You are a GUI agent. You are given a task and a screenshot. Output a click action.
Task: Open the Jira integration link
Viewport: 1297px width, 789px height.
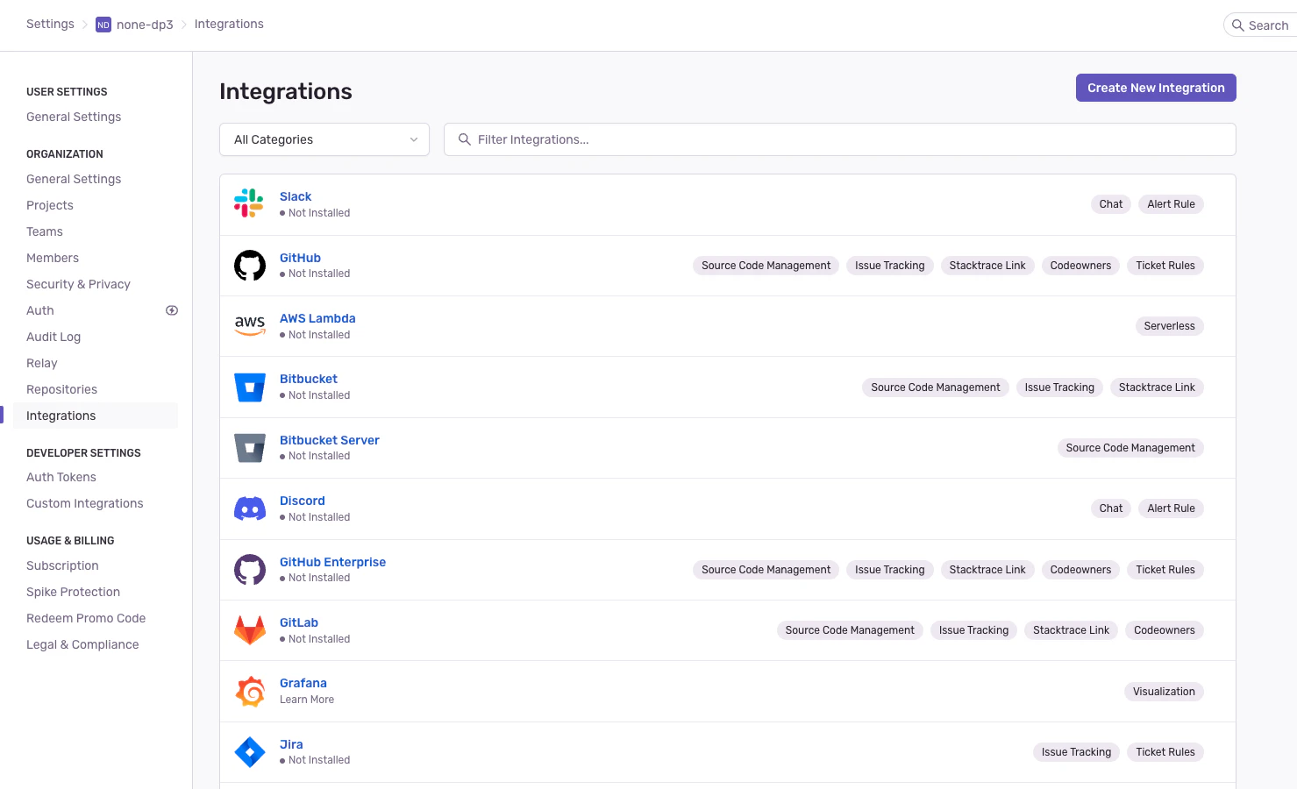(x=291, y=744)
